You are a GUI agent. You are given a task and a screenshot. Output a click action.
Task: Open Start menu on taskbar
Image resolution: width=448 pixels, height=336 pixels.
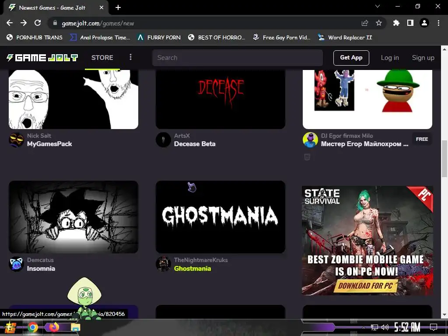coord(10,327)
